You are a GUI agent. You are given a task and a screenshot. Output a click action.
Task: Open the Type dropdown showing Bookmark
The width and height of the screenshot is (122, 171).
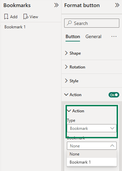[x=92, y=128]
